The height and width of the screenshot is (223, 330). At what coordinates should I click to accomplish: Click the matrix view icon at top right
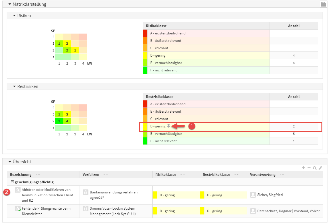(x=323, y=4)
